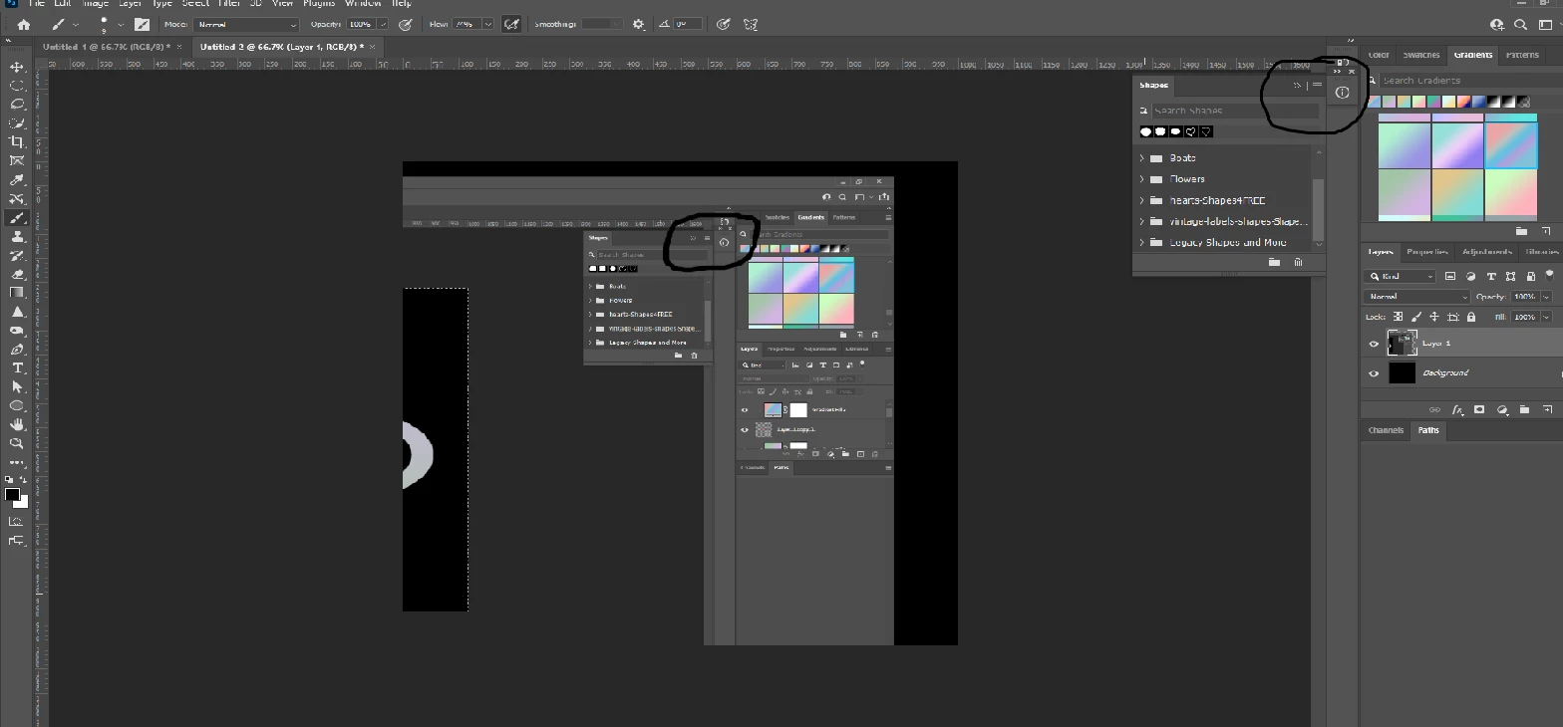
Task: Toggle lock all padlock icon
Action: (x=1471, y=317)
